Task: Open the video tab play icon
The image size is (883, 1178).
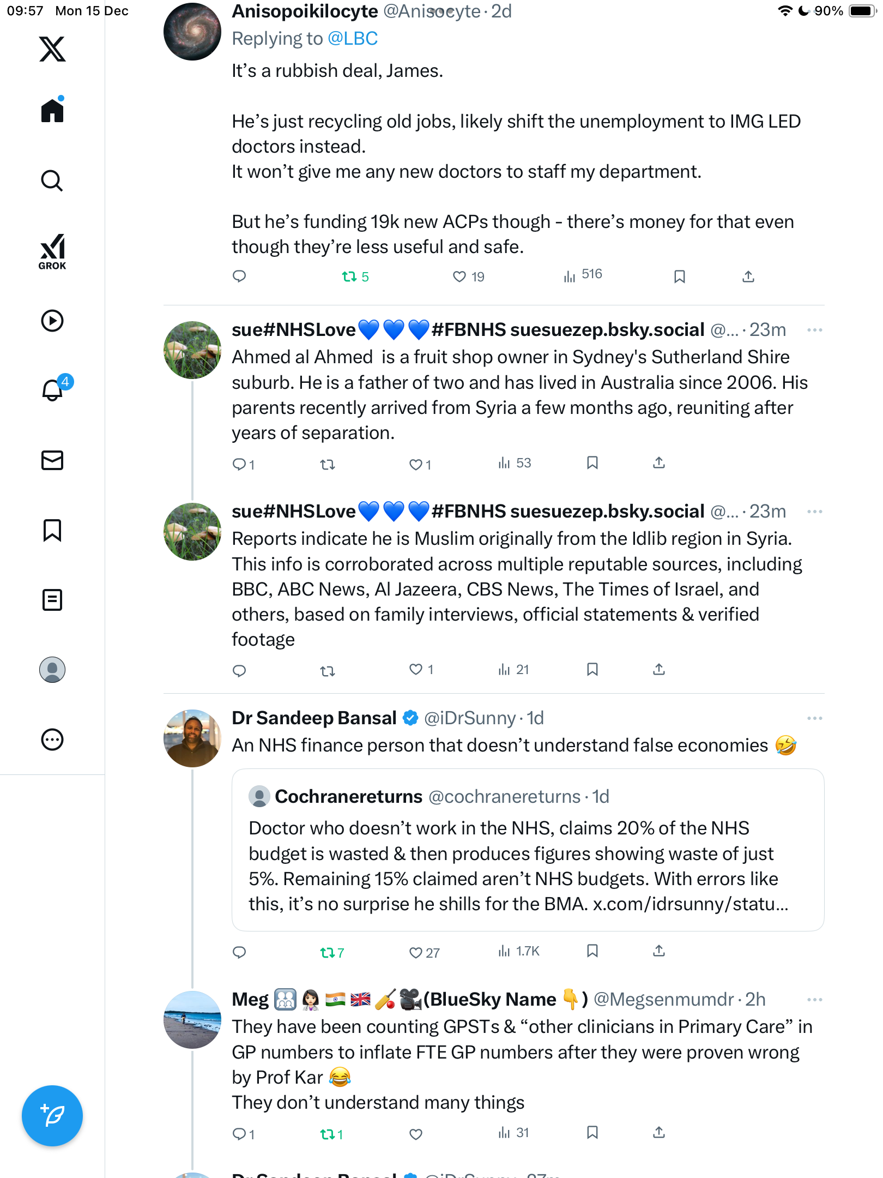Action: click(x=52, y=321)
